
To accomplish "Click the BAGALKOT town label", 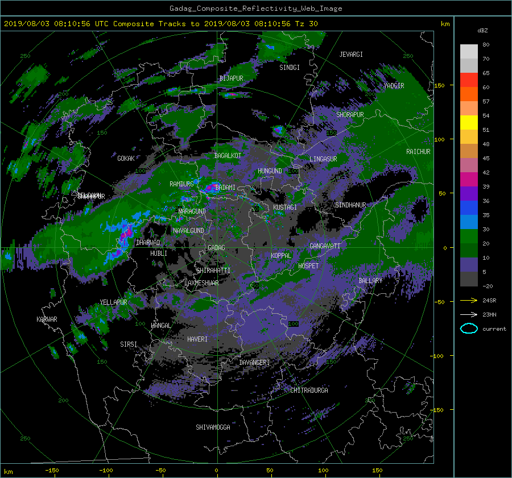I will [228, 156].
